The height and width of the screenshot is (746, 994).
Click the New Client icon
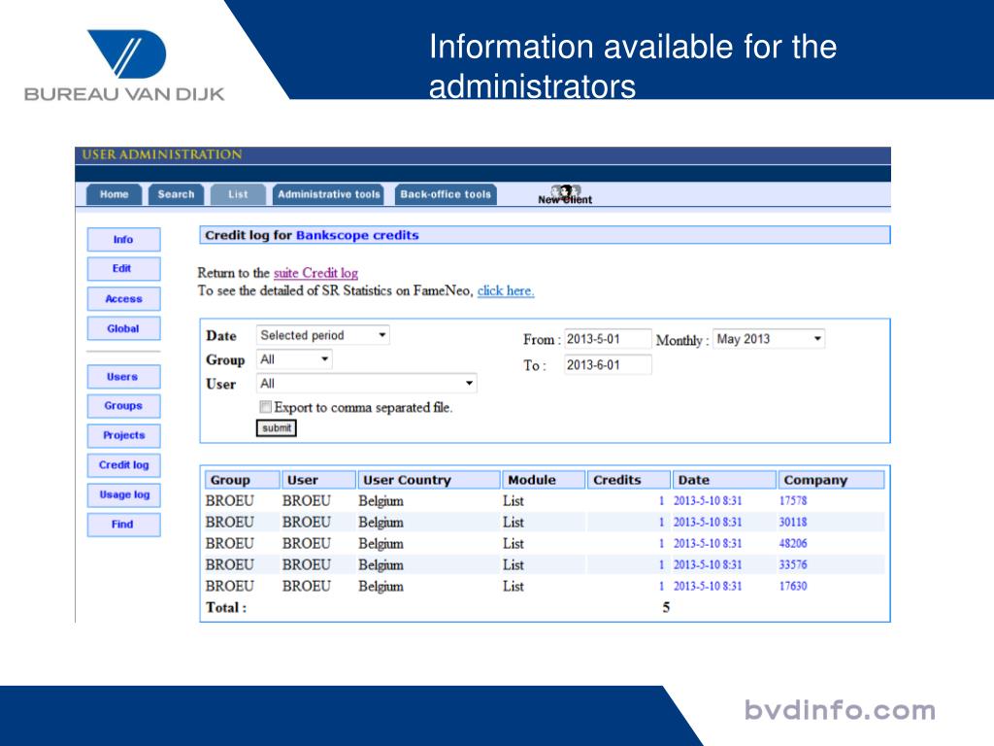click(565, 194)
